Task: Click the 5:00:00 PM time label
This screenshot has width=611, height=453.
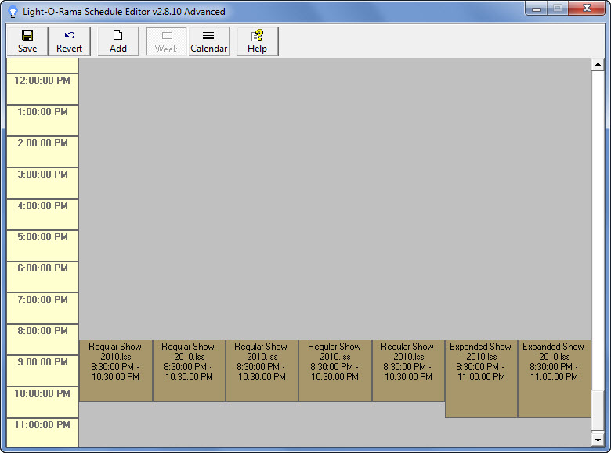Action: click(42, 246)
